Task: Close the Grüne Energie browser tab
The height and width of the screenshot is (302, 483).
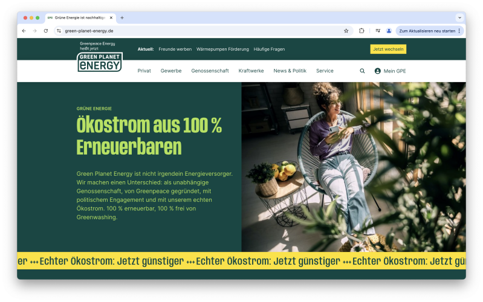Action: (x=111, y=18)
